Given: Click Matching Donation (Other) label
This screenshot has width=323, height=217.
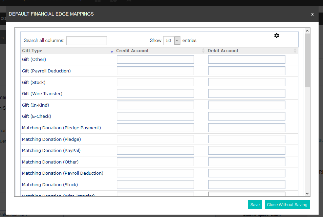Looking at the screenshot, I should point(50,162).
